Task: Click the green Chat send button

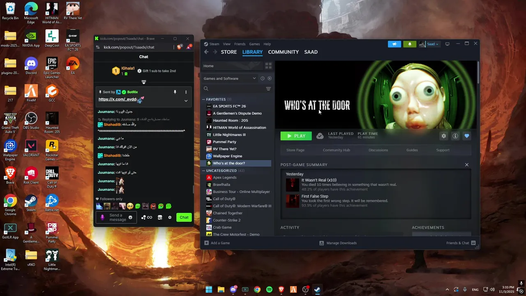Action: pyautogui.click(x=184, y=217)
